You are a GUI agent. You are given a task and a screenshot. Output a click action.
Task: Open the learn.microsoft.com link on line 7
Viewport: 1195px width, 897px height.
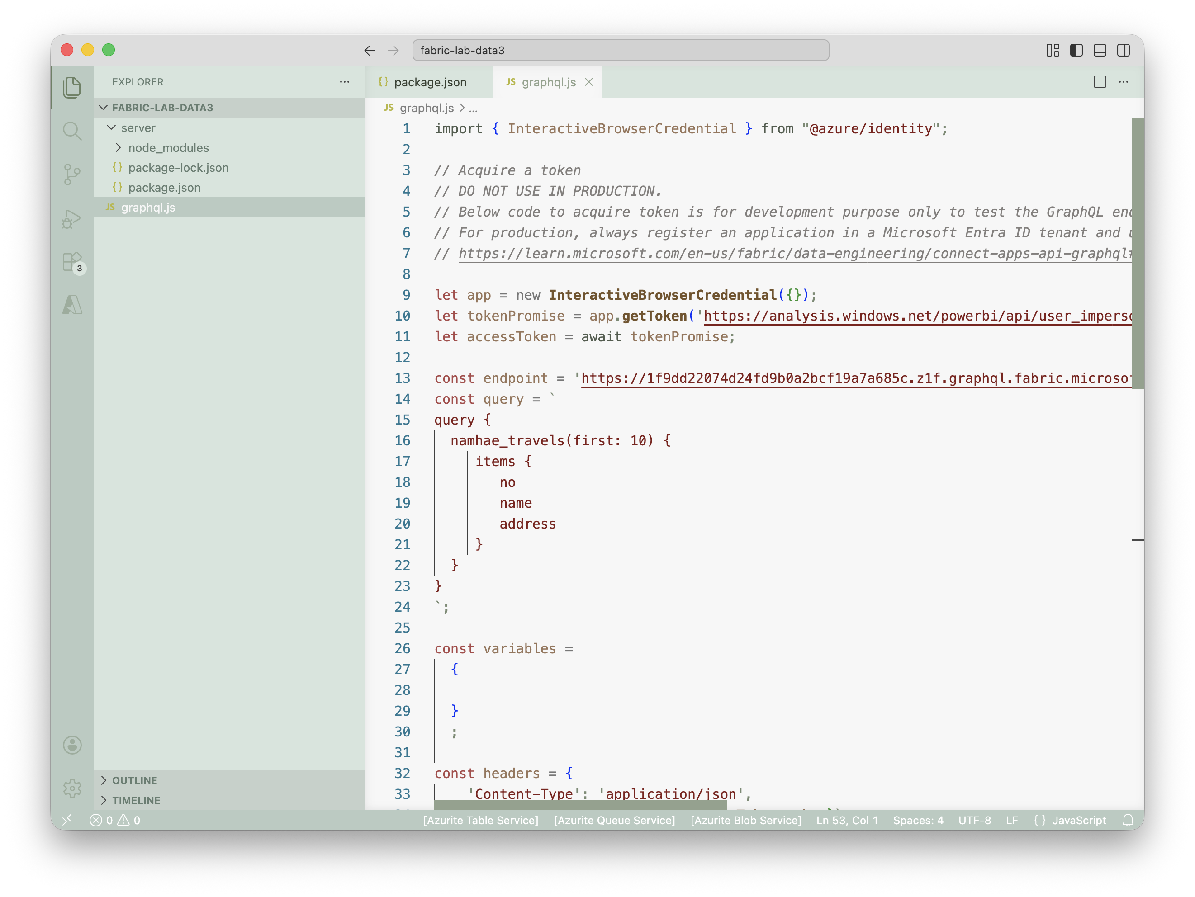coord(794,253)
